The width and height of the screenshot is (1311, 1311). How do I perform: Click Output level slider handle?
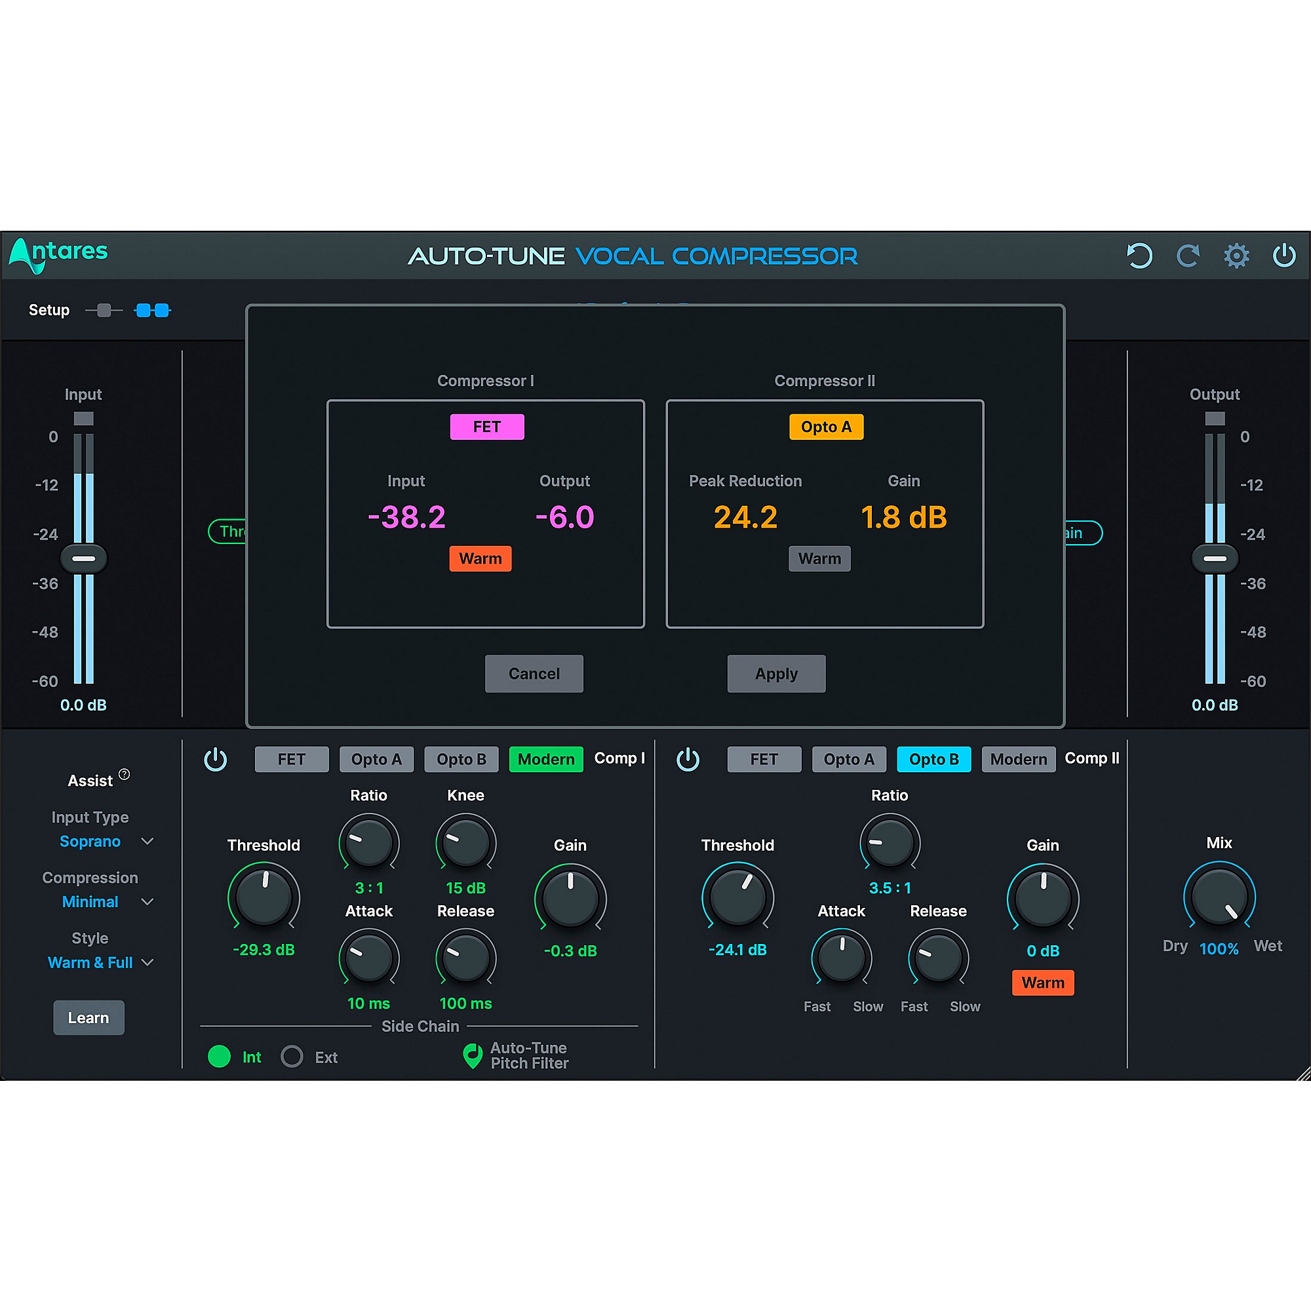pyautogui.click(x=1215, y=558)
